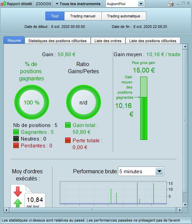192x224 pixels.
Task: Minimize the report window
Action: 178,4
